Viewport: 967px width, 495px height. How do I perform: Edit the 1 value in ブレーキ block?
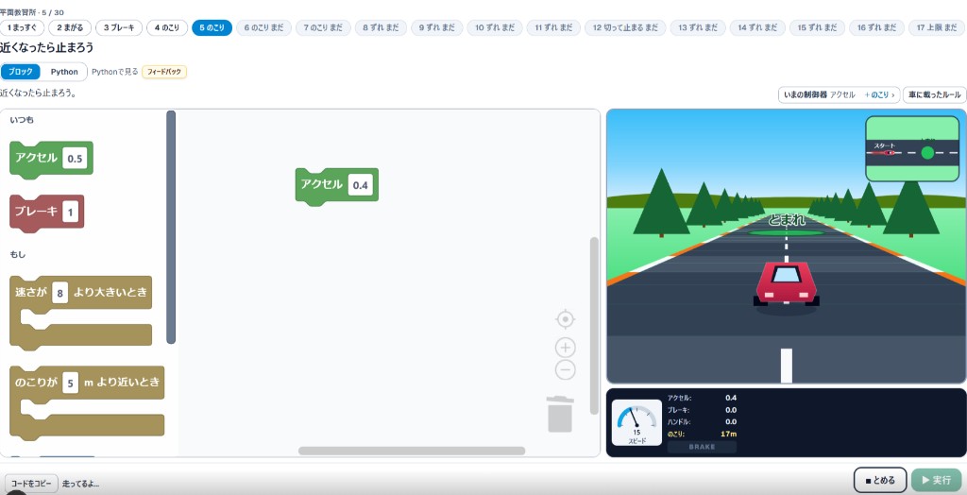pos(70,213)
